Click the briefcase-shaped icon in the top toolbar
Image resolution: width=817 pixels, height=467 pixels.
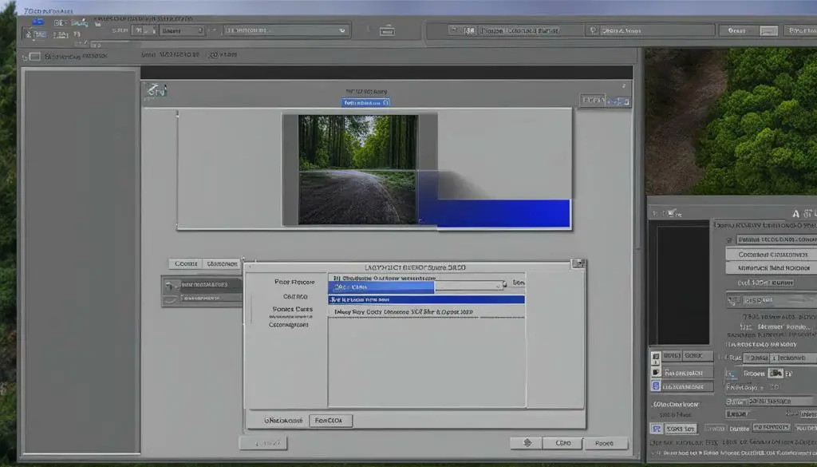tap(387, 31)
